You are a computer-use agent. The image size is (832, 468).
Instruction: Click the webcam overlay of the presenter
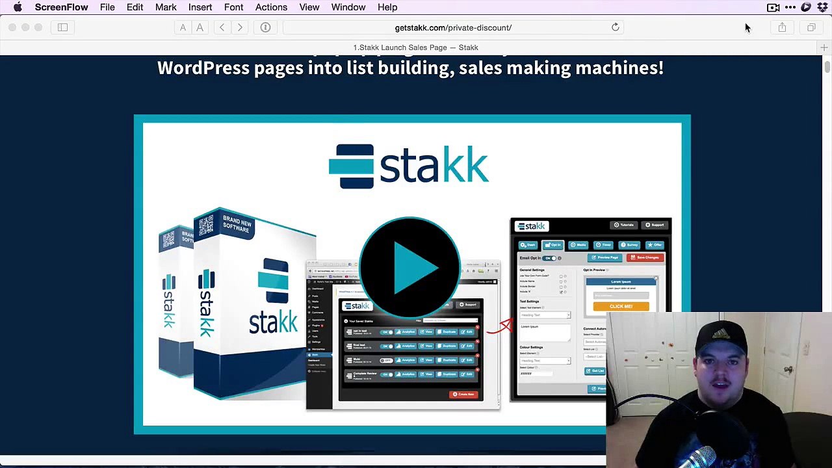coord(719,389)
